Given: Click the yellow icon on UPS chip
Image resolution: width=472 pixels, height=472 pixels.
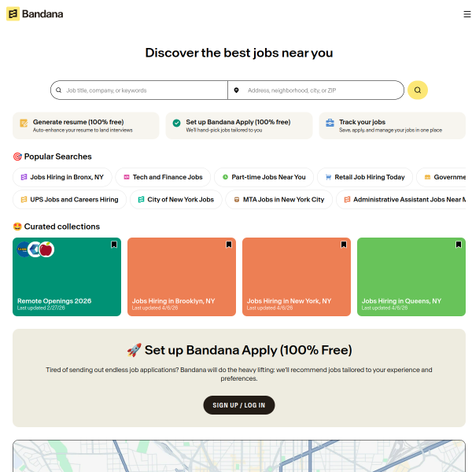Looking at the screenshot, I should click(x=24, y=199).
